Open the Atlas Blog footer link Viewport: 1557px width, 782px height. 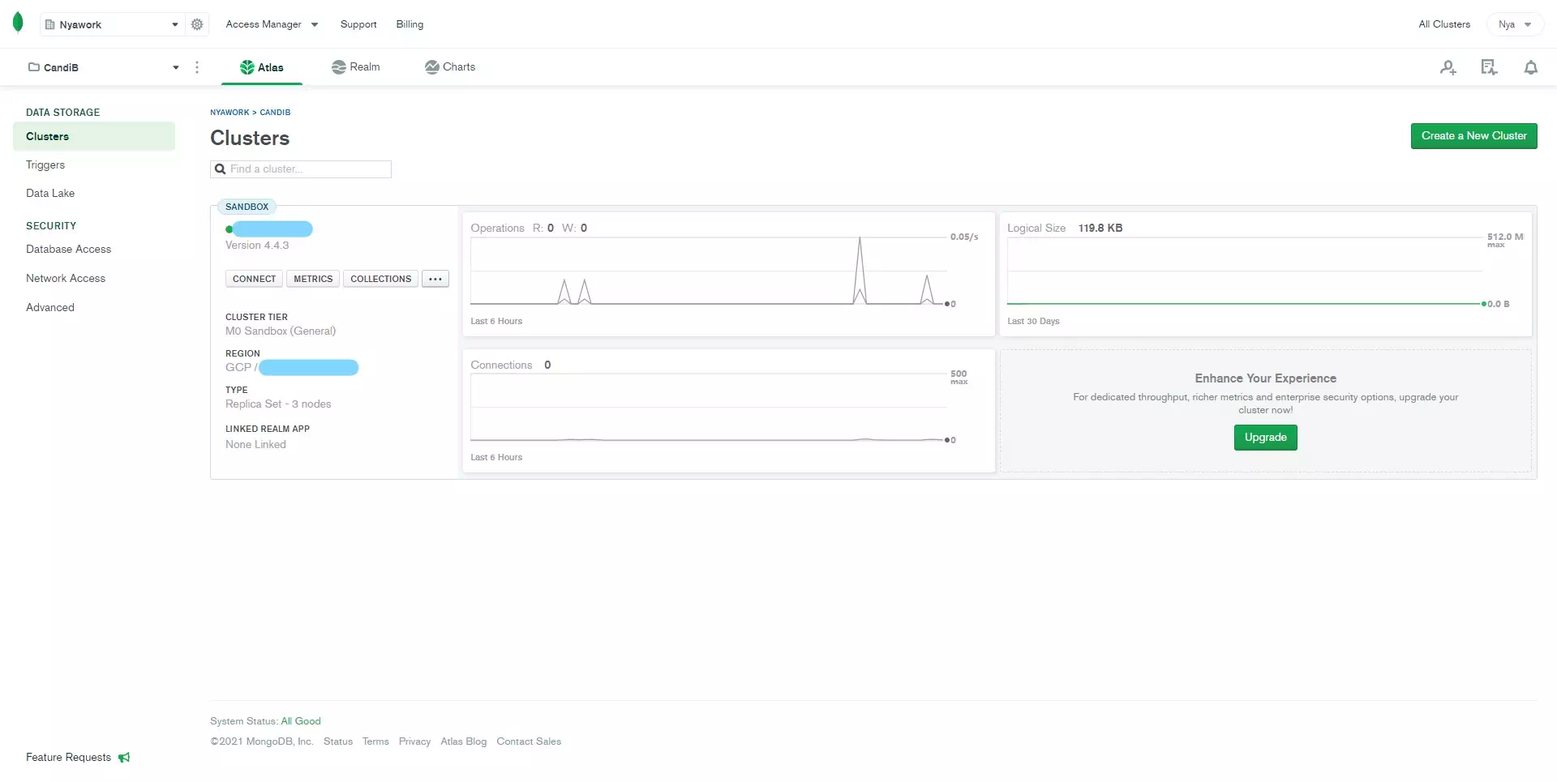point(464,741)
